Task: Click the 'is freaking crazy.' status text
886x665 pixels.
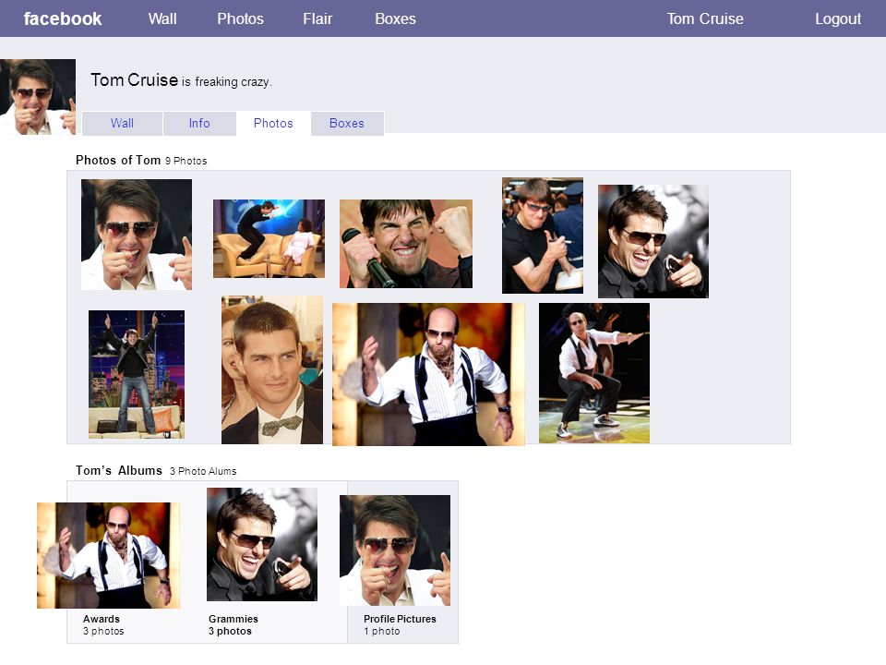Action: pyautogui.click(x=227, y=82)
